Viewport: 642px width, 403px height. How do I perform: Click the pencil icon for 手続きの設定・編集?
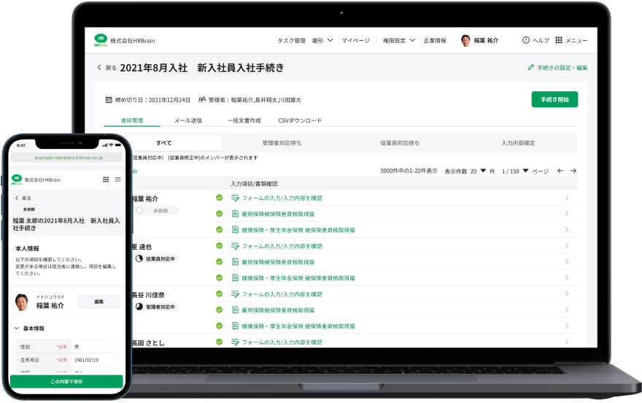[530, 68]
